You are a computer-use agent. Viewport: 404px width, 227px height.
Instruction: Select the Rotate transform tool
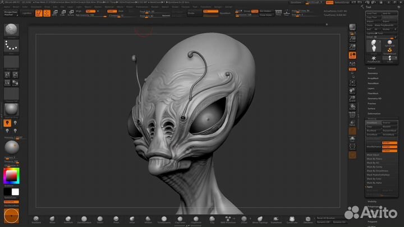click(70, 13)
